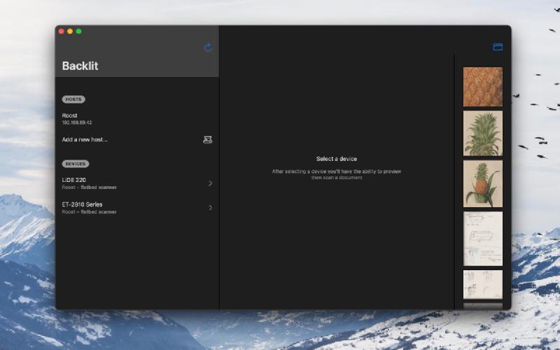Click the scanner icon beside Add a new host
The height and width of the screenshot is (350, 560).
pos(207,139)
